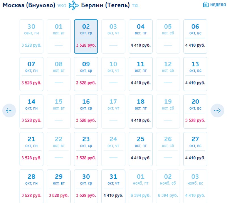Select Wednesday 23 October date cell
The width and height of the screenshot is (227, 203).
[x=86, y=149]
